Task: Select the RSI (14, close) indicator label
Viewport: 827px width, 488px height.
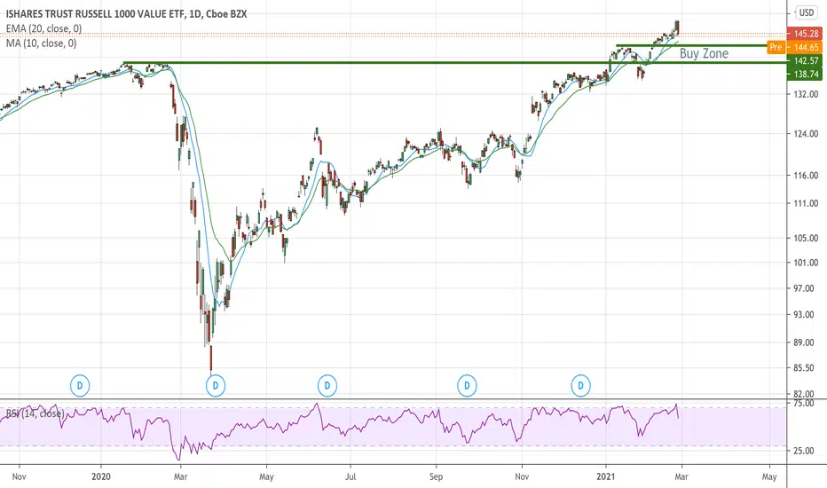Action: point(35,413)
